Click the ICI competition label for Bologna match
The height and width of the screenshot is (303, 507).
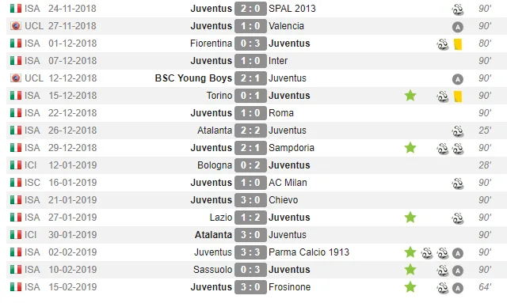pyautogui.click(x=30, y=165)
